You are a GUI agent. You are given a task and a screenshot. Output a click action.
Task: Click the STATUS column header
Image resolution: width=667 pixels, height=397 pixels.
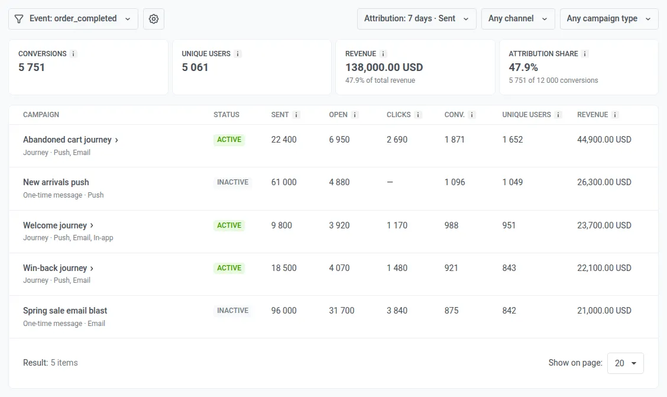click(226, 114)
